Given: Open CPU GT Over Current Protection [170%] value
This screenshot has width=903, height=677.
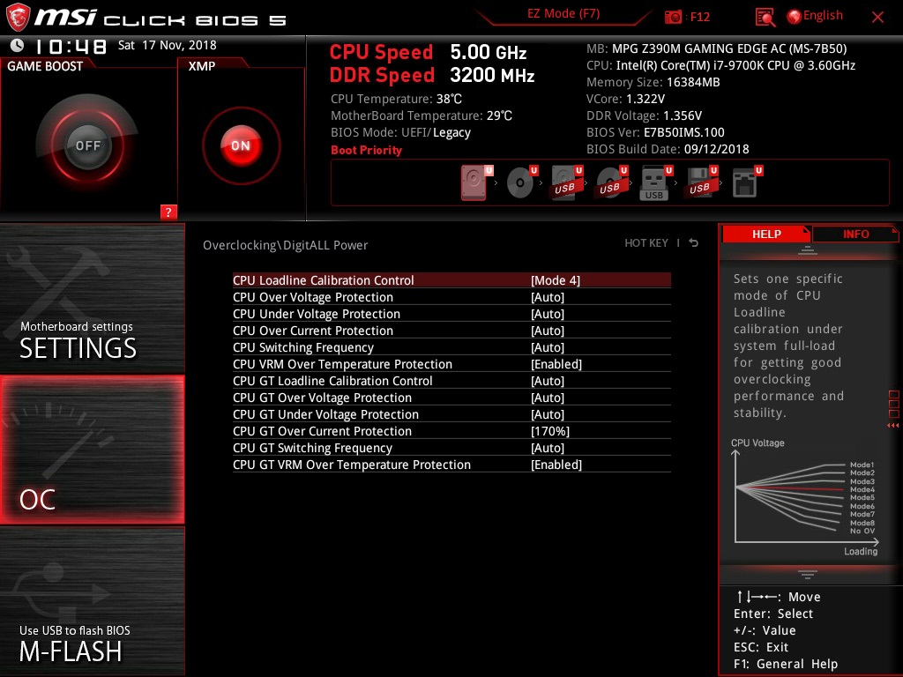Looking at the screenshot, I should pyautogui.click(x=550, y=431).
